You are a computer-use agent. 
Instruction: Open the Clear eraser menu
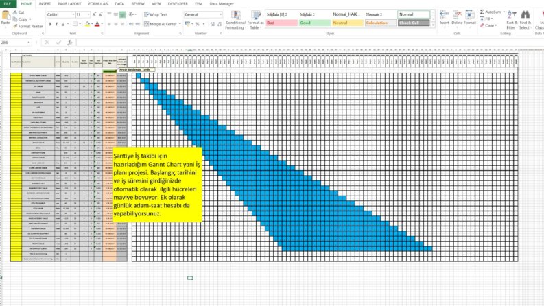coord(488,25)
